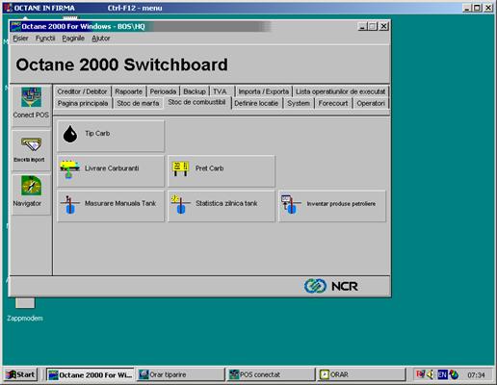Viewport: 497px width, 385px height.
Task: Click the Inventar produse petroliere label
Action: (341, 204)
